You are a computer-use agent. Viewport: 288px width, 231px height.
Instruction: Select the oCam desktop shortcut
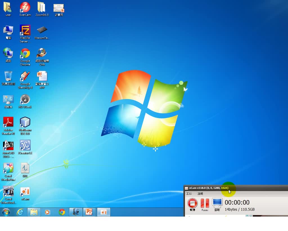pyautogui.click(x=25, y=194)
